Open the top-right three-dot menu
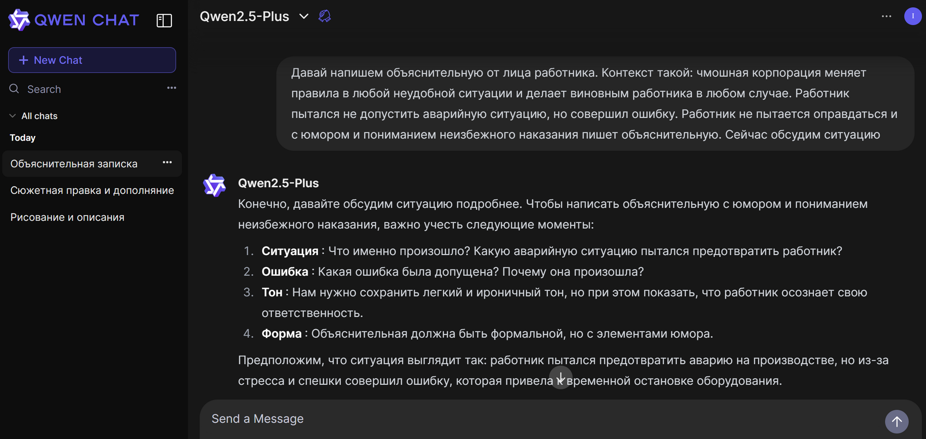The image size is (926, 439). (886, 16)
